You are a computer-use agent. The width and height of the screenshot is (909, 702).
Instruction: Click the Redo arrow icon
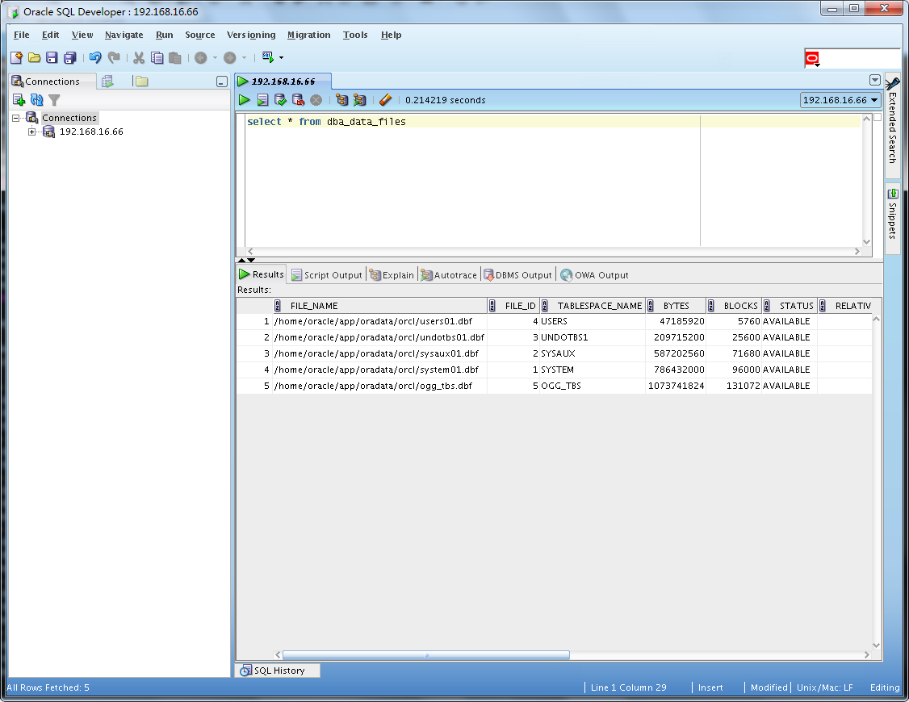(114, 57)
